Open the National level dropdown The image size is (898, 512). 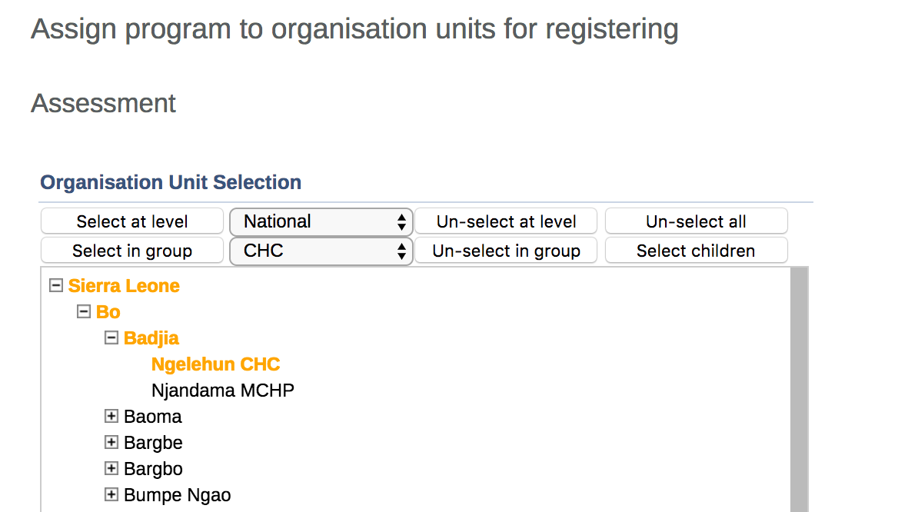pyautogui.click(x=321, y=221)
